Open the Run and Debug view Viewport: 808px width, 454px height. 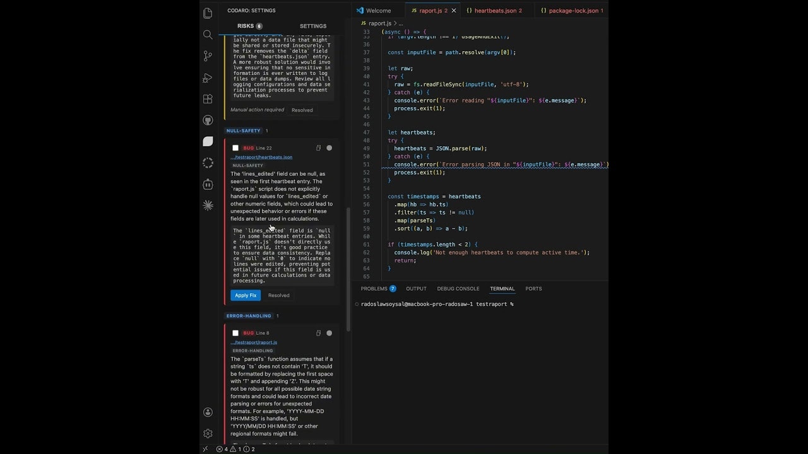pyautogui.click(x=208, y=78)
